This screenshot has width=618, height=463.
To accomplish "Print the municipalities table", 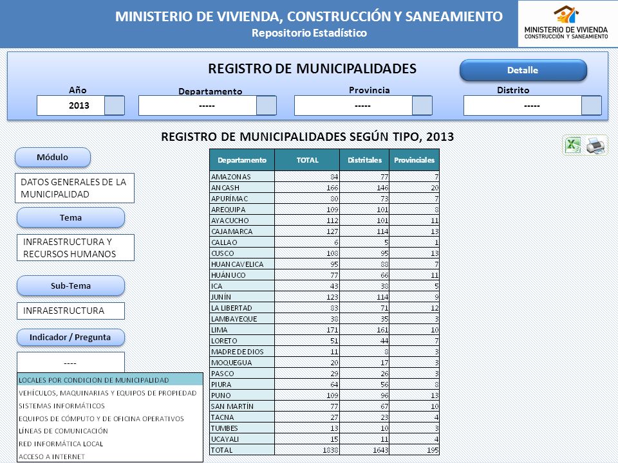I will pyautogui.click(x=595, y=145).
